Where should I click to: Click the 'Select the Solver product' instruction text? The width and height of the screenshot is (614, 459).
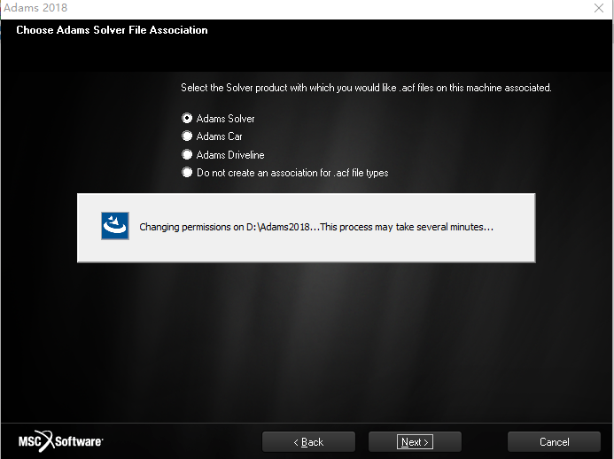tap(366, 88)
